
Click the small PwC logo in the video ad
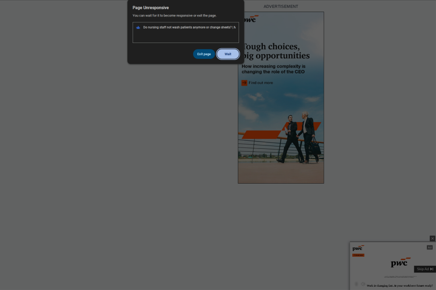358,248
